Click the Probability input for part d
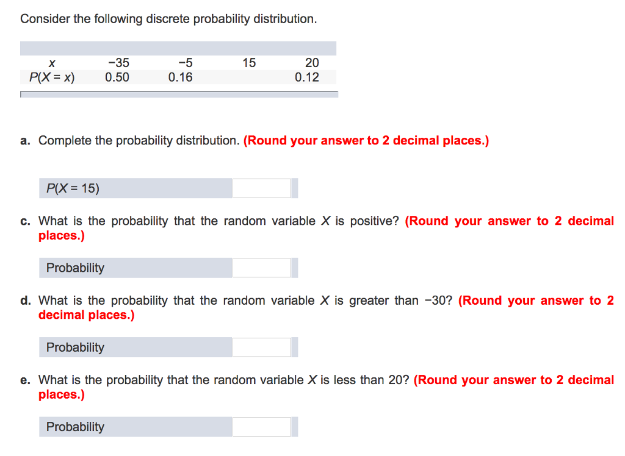This screenshot has width=625, height=456. pos(261,347)
